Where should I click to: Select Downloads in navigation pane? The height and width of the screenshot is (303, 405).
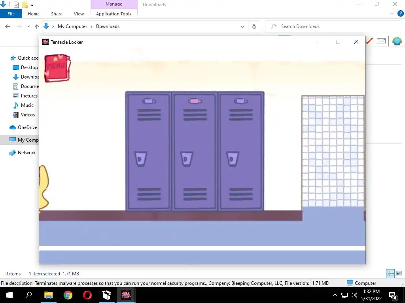pos(26,77)
